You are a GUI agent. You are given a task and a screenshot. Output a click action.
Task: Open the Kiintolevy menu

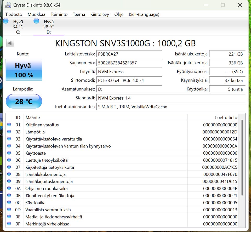(100, 14)
